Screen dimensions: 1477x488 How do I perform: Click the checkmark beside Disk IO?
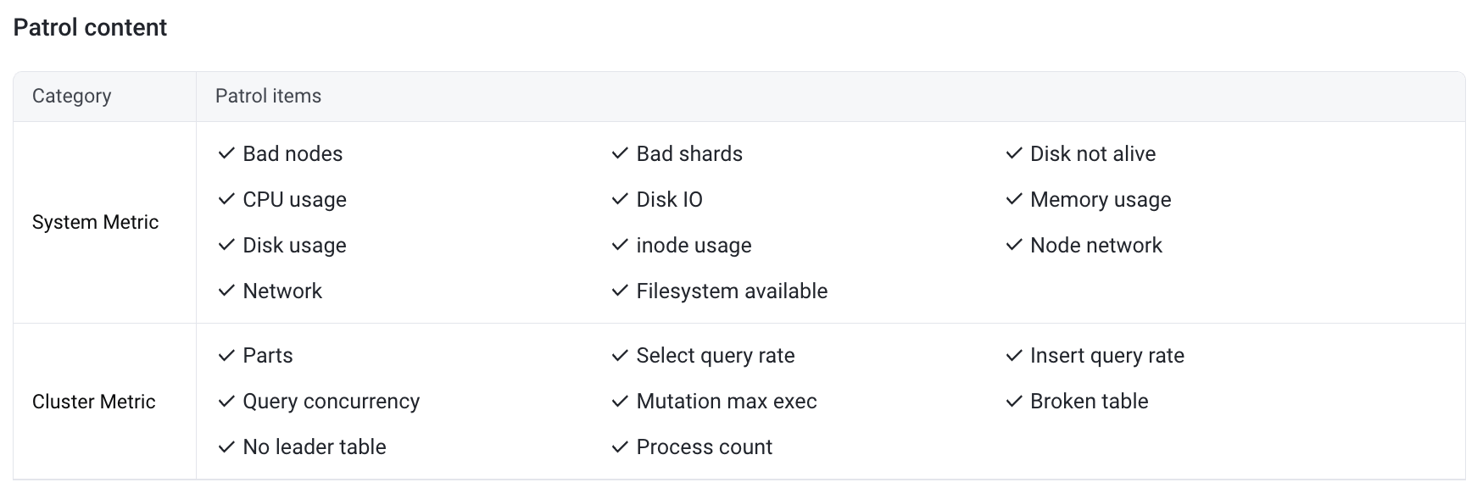click(620, 199)
